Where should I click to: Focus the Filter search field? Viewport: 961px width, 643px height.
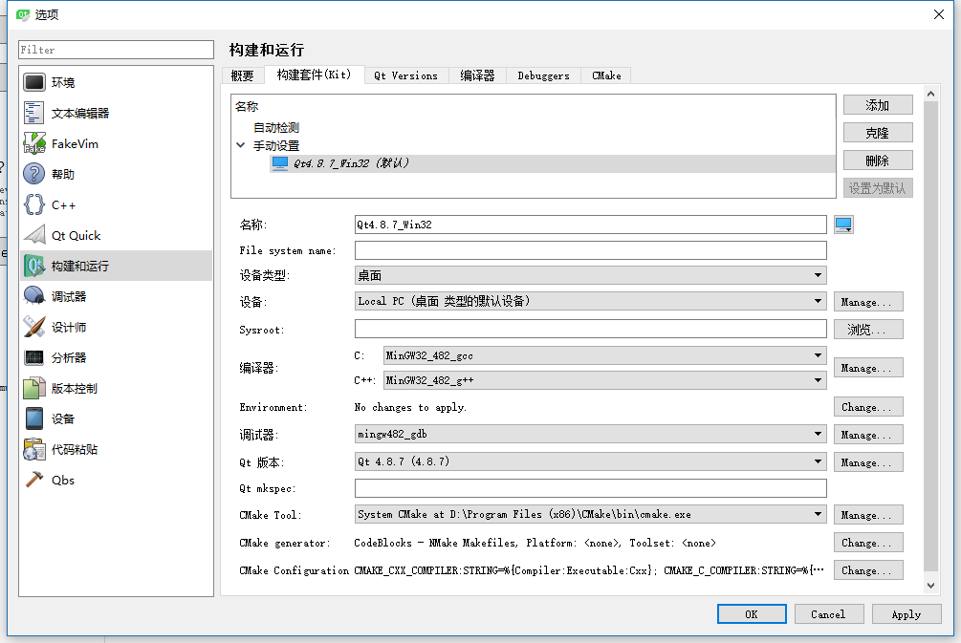click(x=116, y=50)
